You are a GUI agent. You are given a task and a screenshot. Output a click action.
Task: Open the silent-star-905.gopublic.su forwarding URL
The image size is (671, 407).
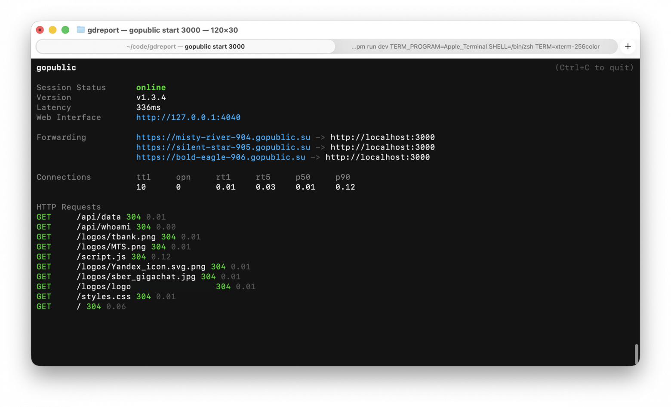tap(223, 147)
